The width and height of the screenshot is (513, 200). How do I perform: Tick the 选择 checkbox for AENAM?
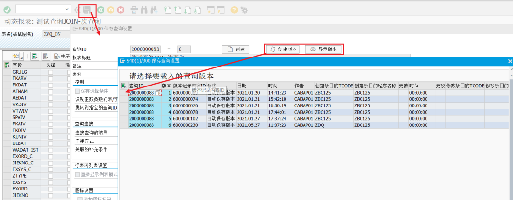coord(51,91)
